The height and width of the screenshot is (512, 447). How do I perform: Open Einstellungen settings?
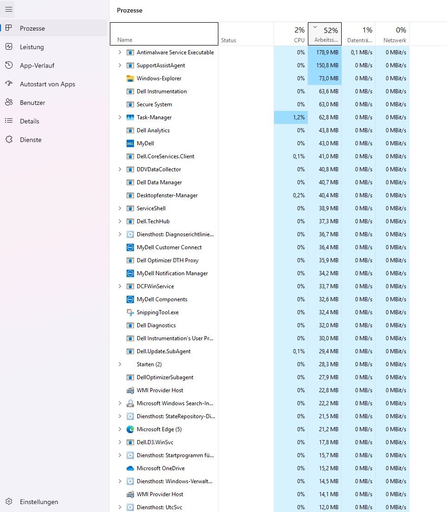(x=53, y=501)
